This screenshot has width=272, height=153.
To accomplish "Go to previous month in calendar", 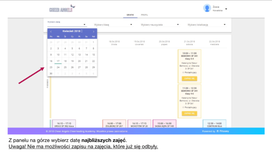I will click(x=51, y=31).
